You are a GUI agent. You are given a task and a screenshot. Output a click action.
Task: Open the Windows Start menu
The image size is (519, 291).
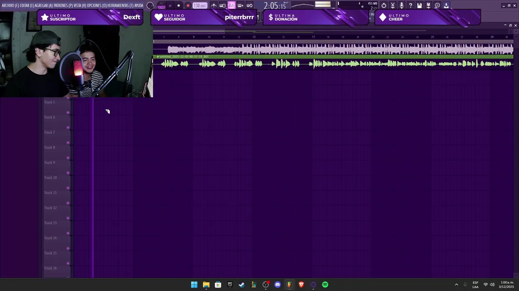[194, 285]
